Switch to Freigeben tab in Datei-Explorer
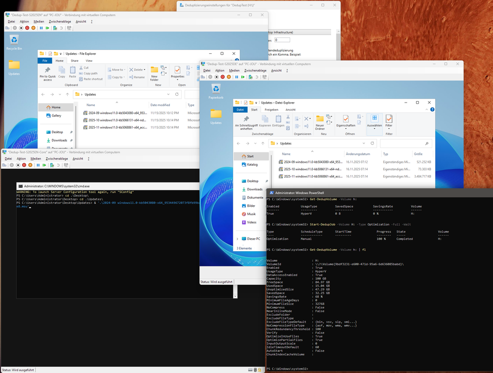Screen dimensions: 493x373 pos(271,110)
